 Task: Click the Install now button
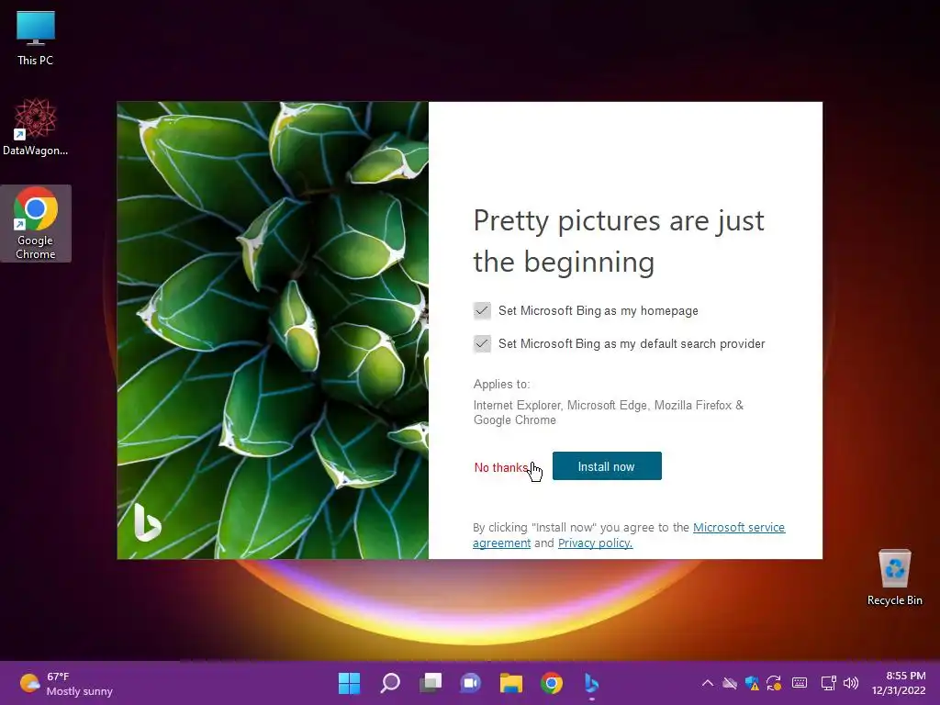(607, 465)
